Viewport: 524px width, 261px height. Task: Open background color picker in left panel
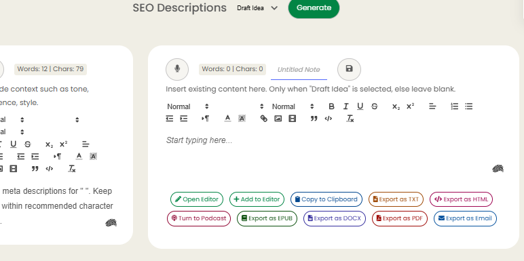click(93, 156)
